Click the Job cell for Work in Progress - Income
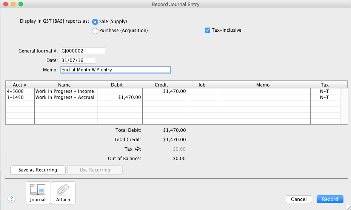351x210 pixels. [202, 91]
